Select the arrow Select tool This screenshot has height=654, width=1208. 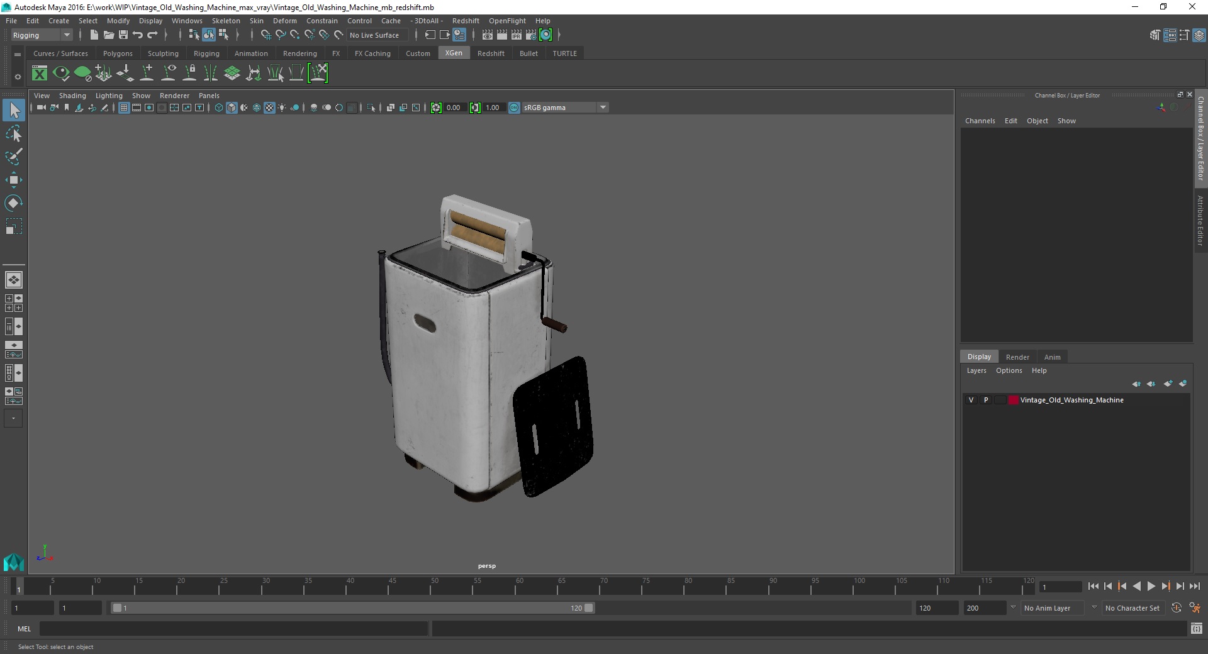point(14,111)
